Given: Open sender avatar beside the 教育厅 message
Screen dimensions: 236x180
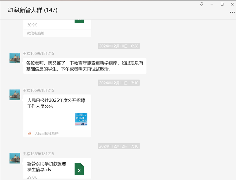Looking at the screenshot, I should (x=15, y=58).
